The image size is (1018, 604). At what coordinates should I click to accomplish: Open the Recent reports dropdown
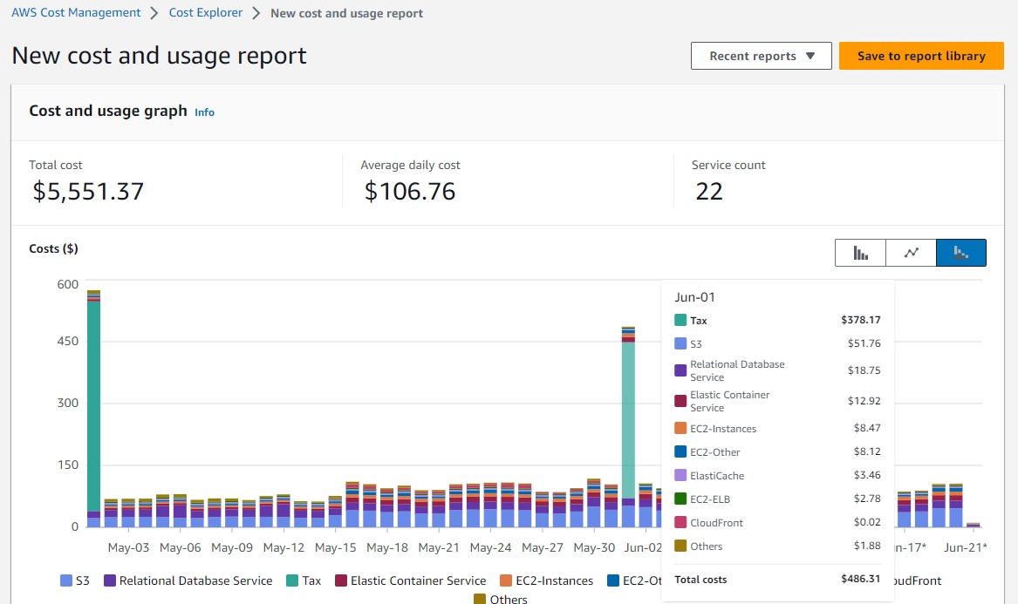761,56
